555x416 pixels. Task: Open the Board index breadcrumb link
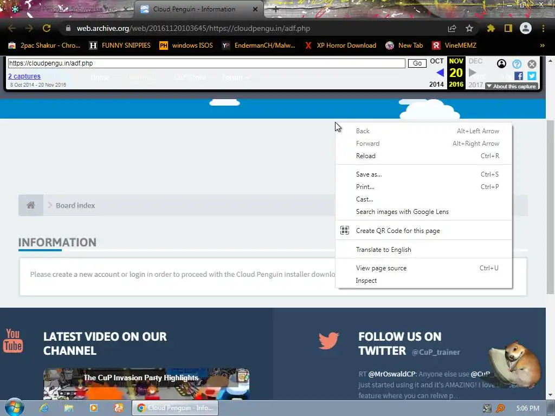click(75, 205)
